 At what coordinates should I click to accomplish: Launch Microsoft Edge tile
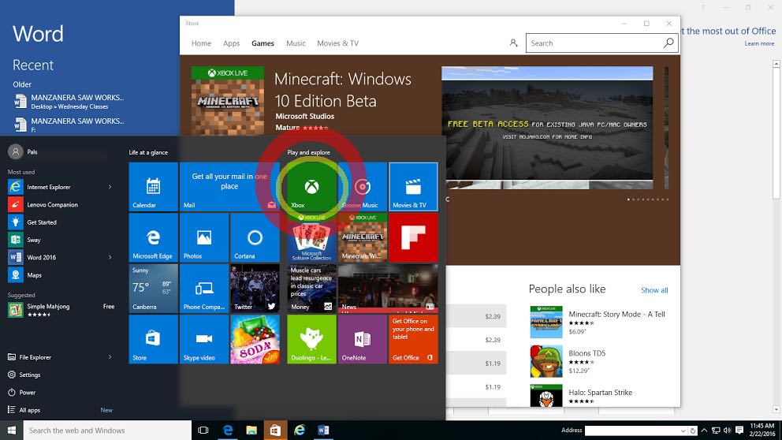click(153, 237)
